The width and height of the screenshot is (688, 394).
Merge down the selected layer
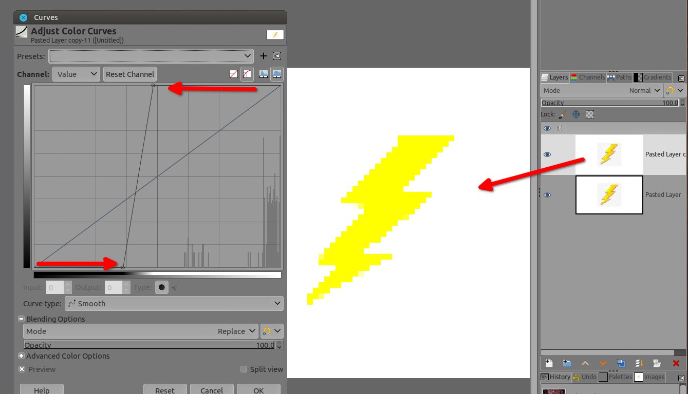639,363
